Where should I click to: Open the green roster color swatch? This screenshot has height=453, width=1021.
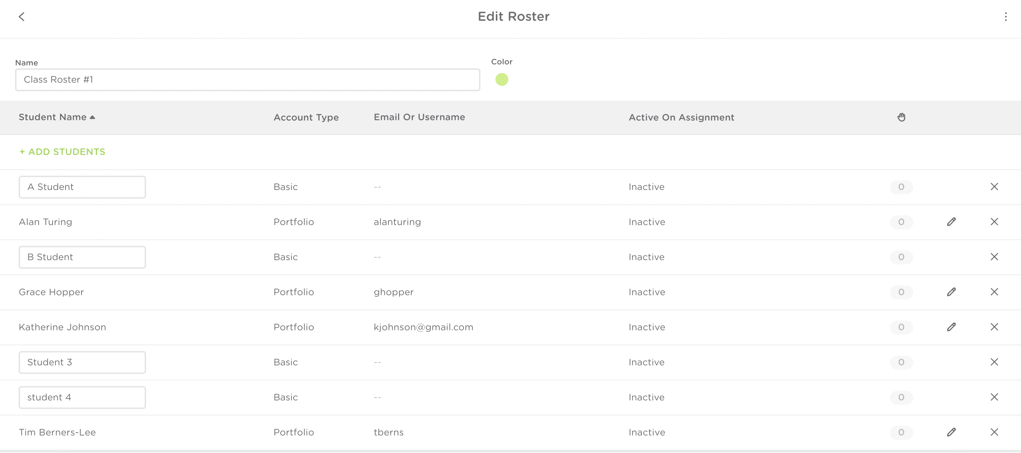coord(502,80)
